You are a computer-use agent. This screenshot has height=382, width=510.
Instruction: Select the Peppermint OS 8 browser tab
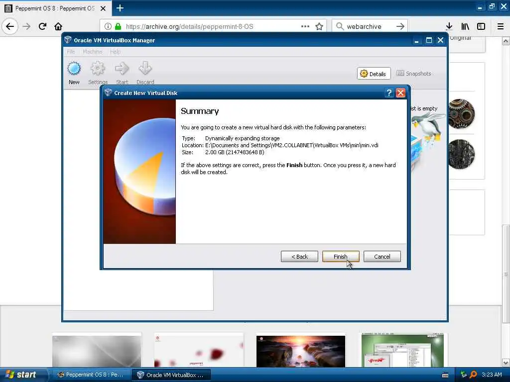(56, 8)
